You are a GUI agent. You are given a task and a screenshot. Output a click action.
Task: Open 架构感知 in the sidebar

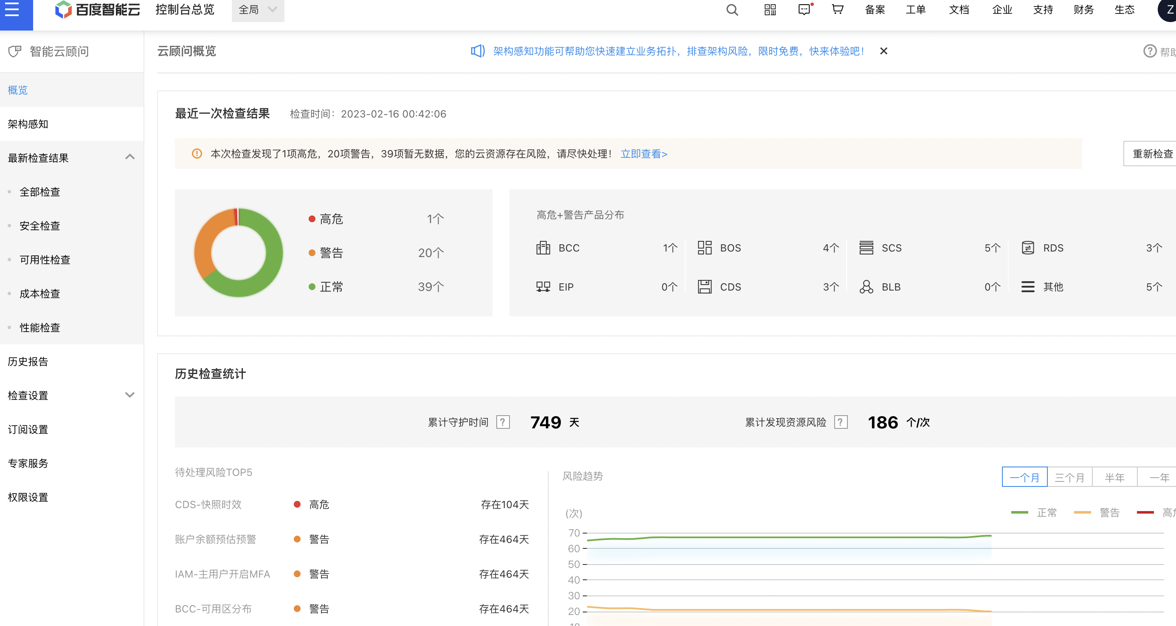(x=72, y=124)
